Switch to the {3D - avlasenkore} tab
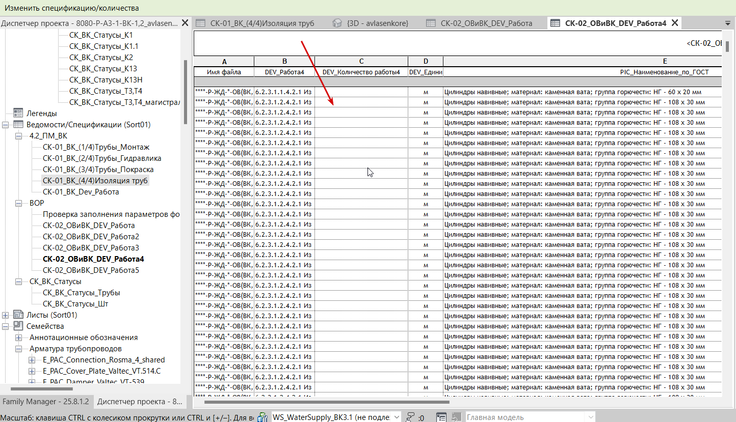 [377, 23]
